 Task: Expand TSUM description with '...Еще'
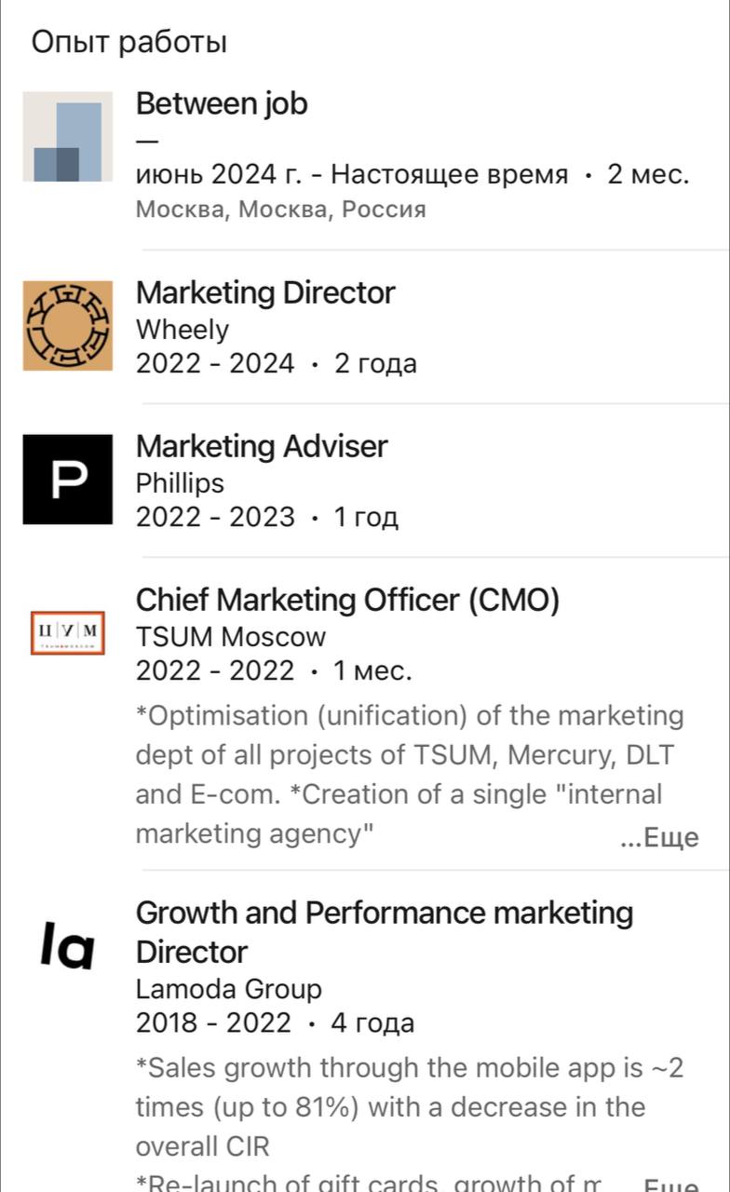point(659,837)
